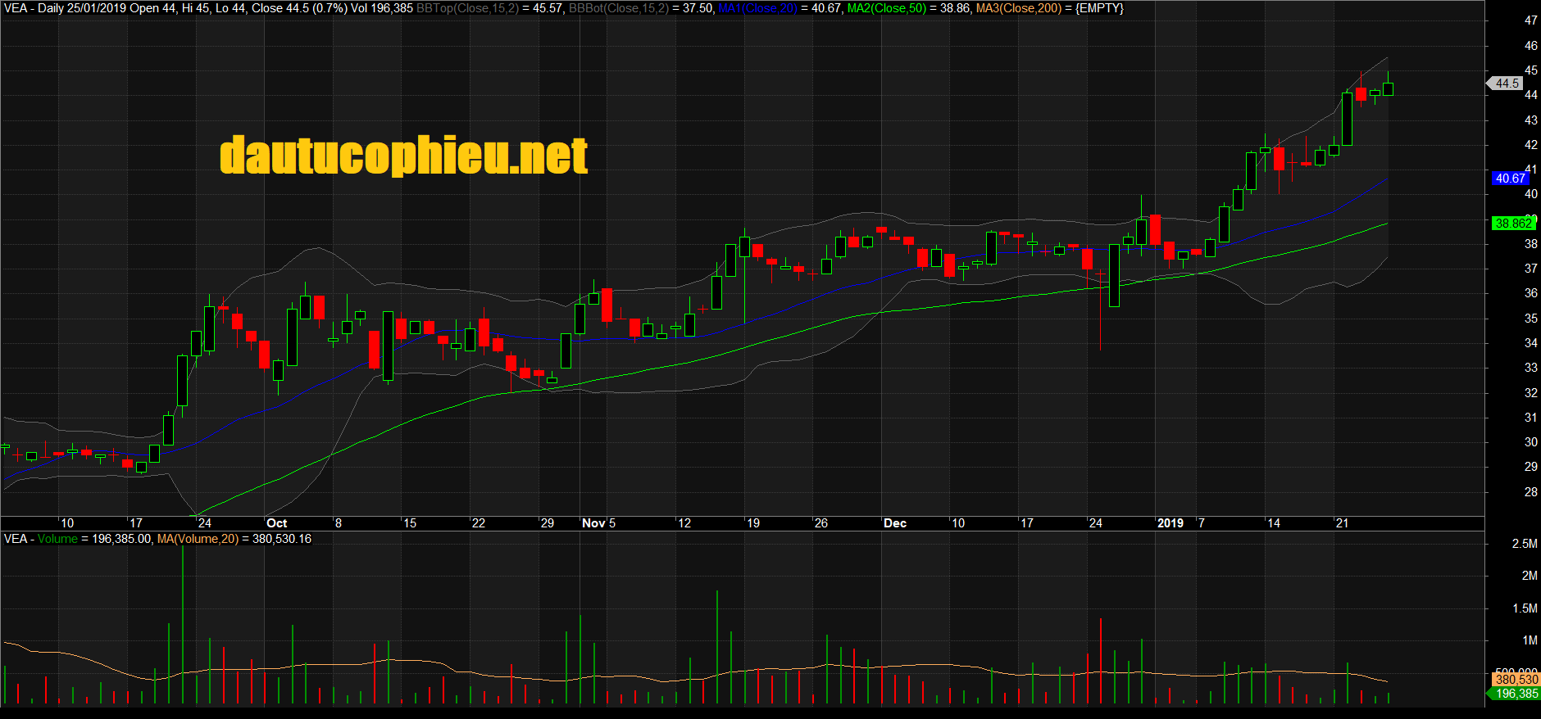This screenshot has height=719, width=1541.
Task: Select the Nov marker on date axis
Action: [x=593, y=523]
